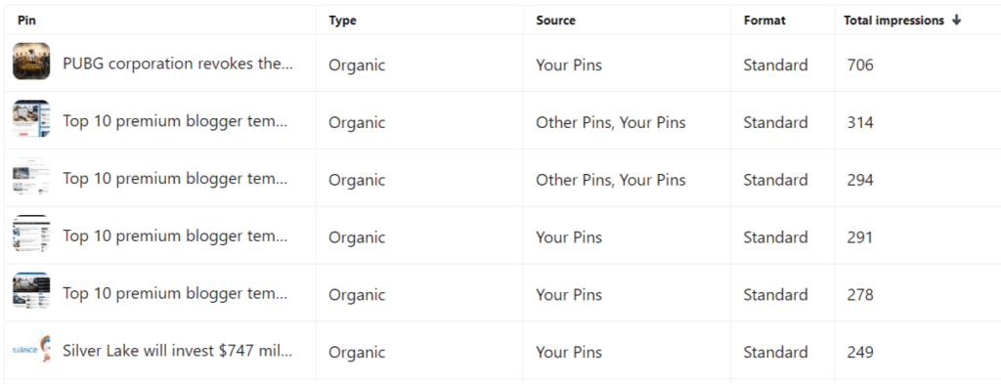
Task: Click the Organic type cell in Silver Lake row
Action: 357,353
